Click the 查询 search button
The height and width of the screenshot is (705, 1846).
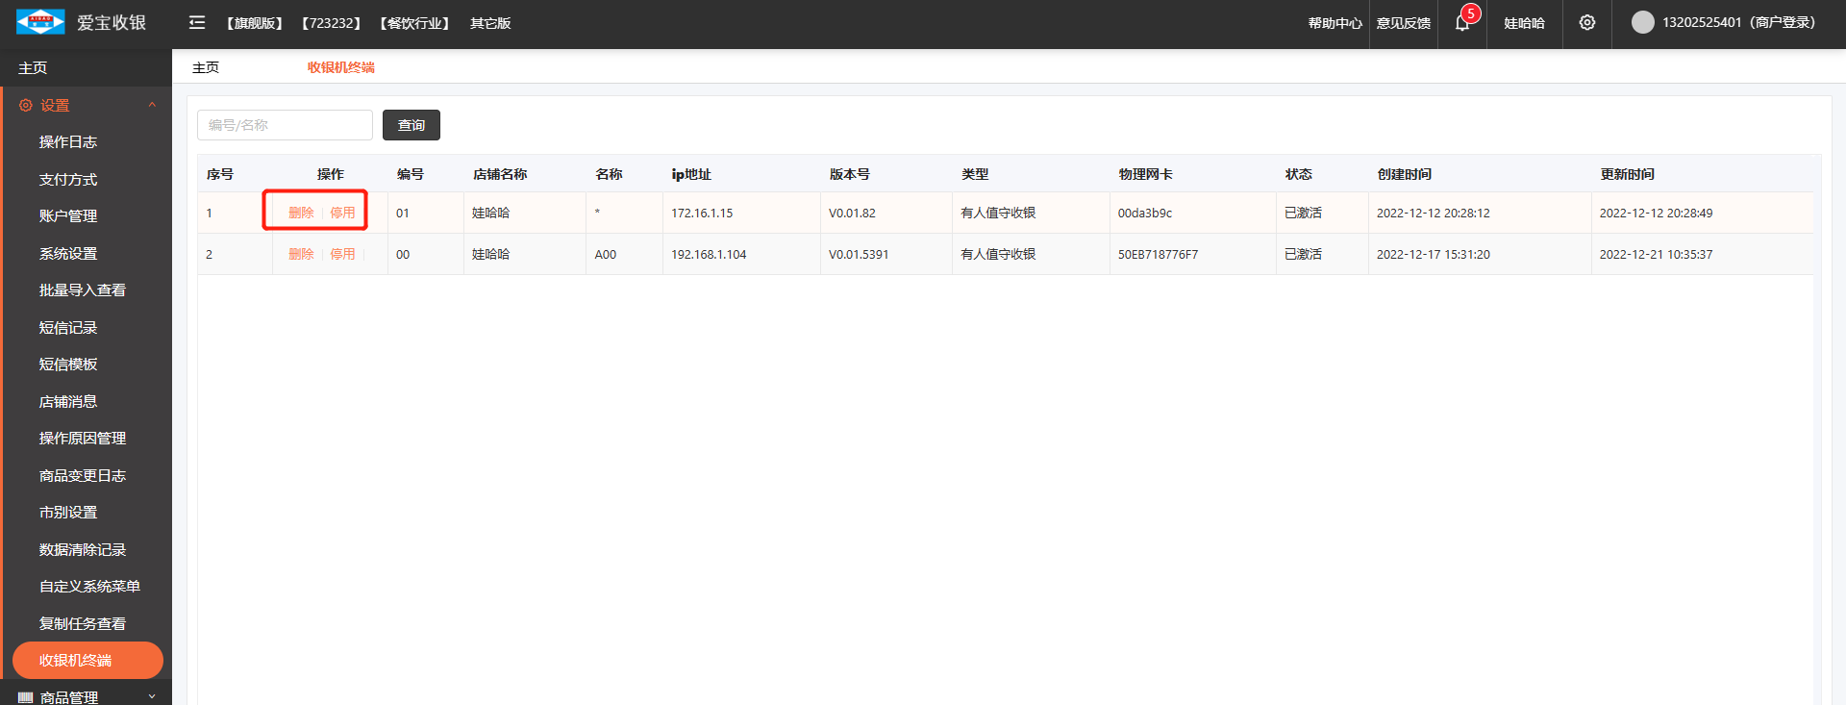point(411,125)
